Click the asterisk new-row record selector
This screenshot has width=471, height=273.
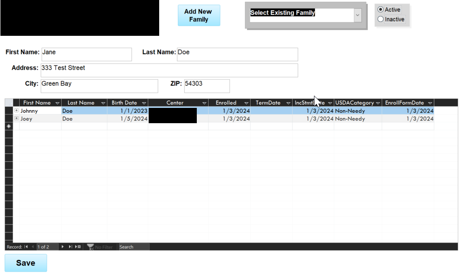click(8, 126)
